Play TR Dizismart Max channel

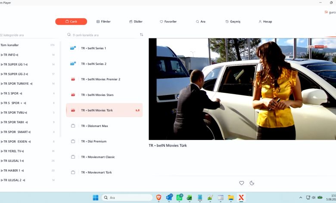pyautogui.click(x=104, y=126)
